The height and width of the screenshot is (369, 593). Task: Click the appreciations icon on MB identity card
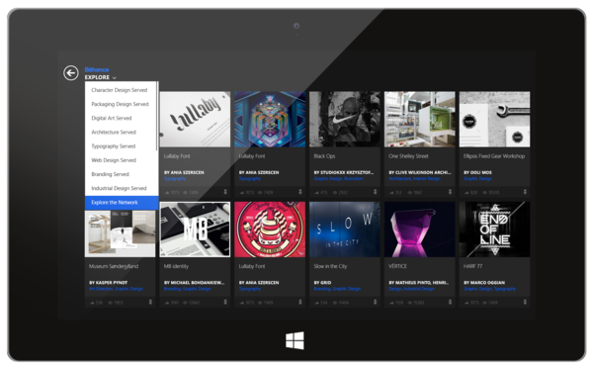pos(167,303)
